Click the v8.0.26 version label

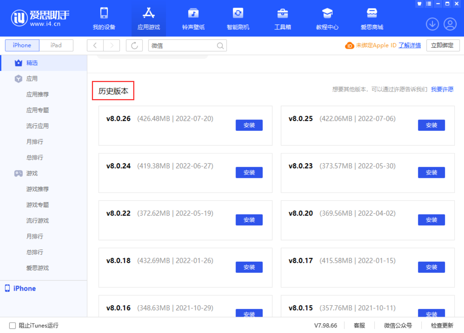click(x=118, y=119)
